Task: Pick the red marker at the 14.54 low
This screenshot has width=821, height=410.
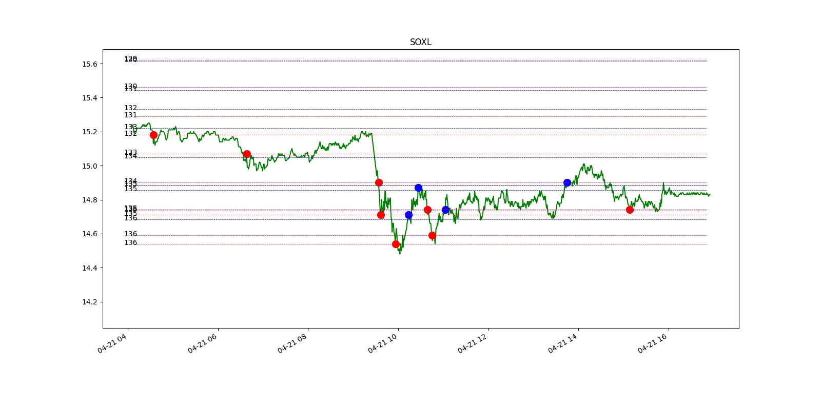Action: pos(396,244)
